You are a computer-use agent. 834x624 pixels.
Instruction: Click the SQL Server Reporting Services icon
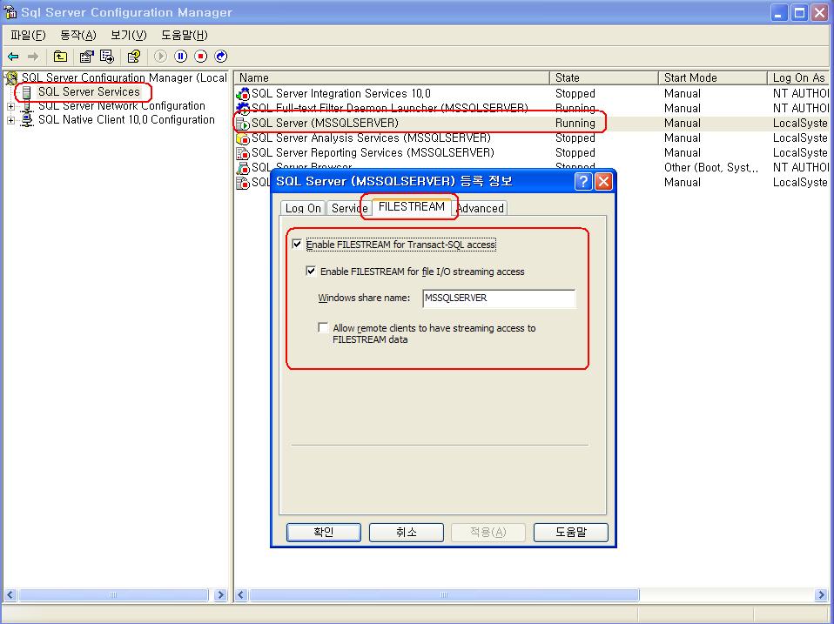click(x=243, y=154)
